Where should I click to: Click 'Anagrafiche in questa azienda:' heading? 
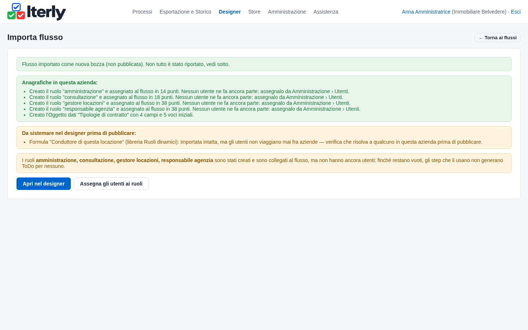pyautogui.click(x=60, y=82)
